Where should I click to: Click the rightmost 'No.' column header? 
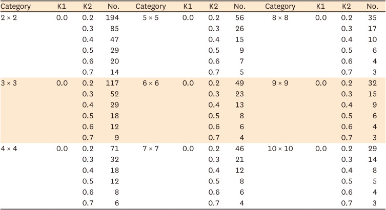tap(373, 7)
